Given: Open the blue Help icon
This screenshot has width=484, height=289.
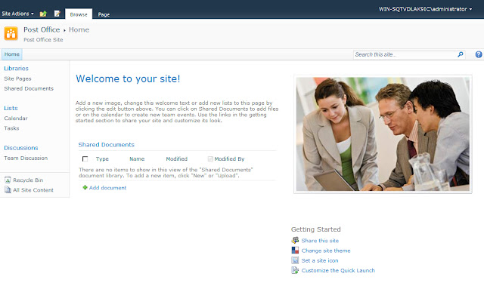Looking at the screenshot, I should click(x=479, y=54).
